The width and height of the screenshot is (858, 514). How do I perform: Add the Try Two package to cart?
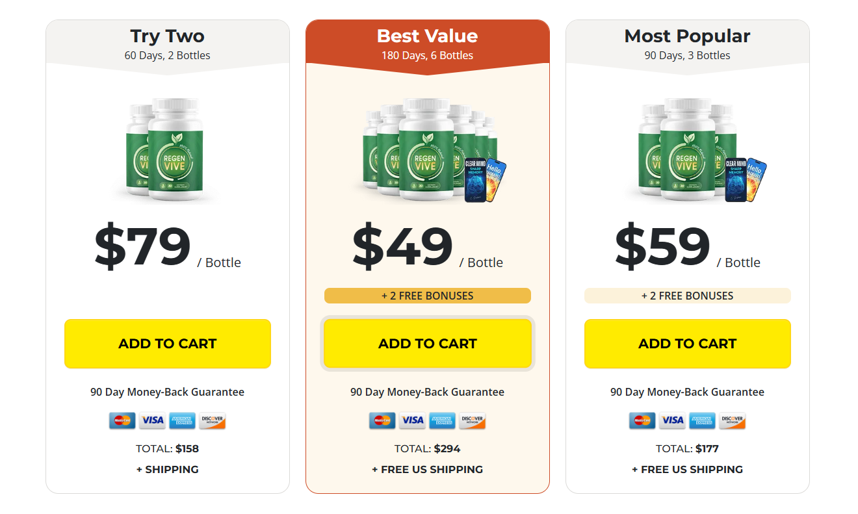168,344
